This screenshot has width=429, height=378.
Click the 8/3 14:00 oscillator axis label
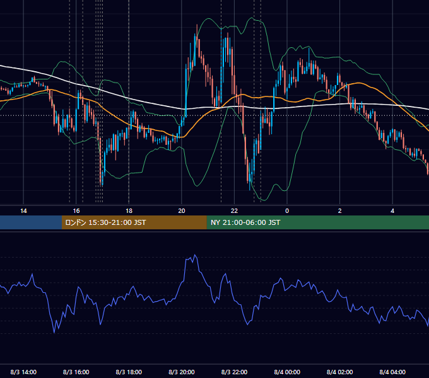[x=23, y=372]
